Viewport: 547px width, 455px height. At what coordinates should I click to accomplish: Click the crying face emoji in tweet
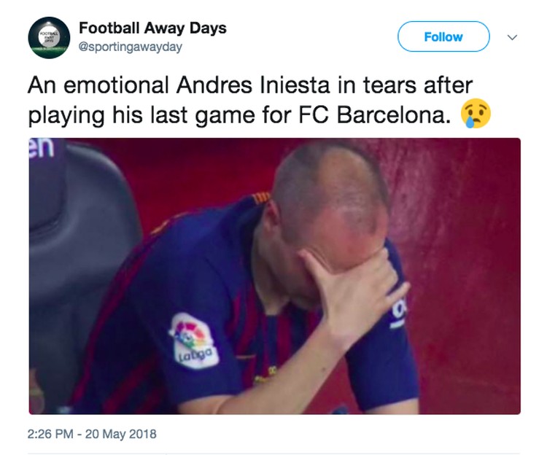[476, 113]
